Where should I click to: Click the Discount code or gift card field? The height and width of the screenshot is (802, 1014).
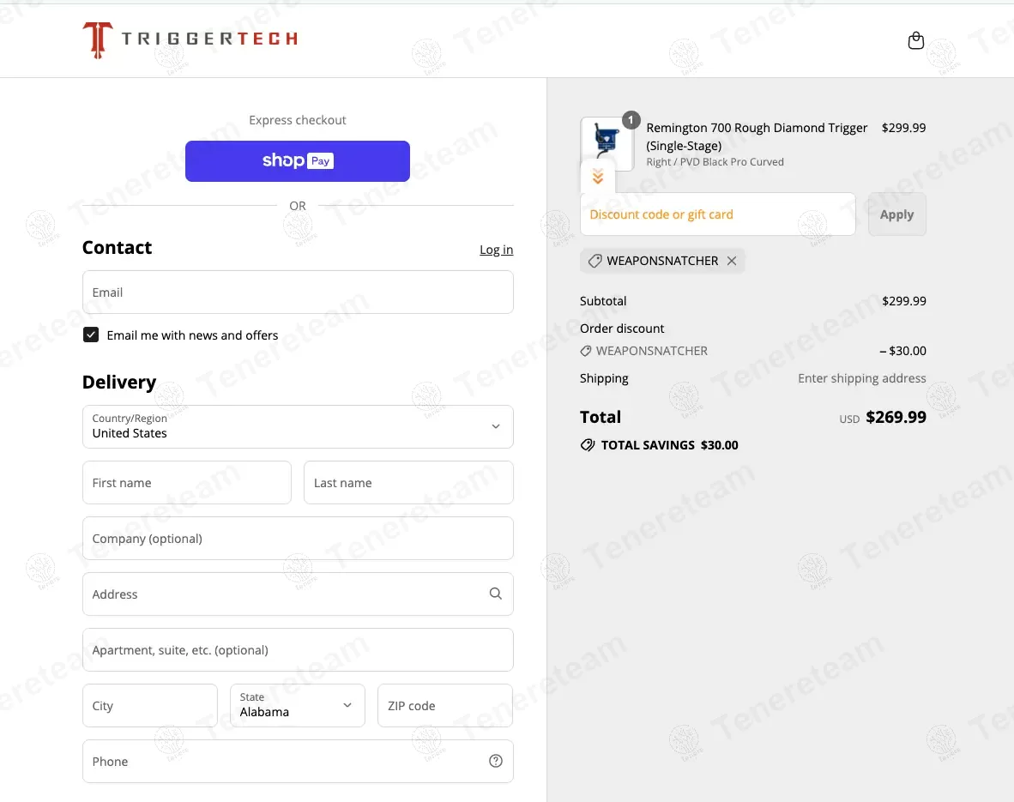717,214
